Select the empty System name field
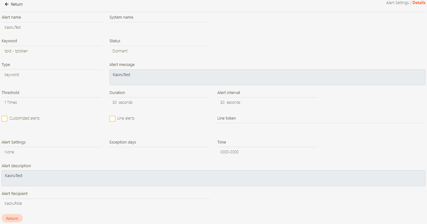 (159, 27)
